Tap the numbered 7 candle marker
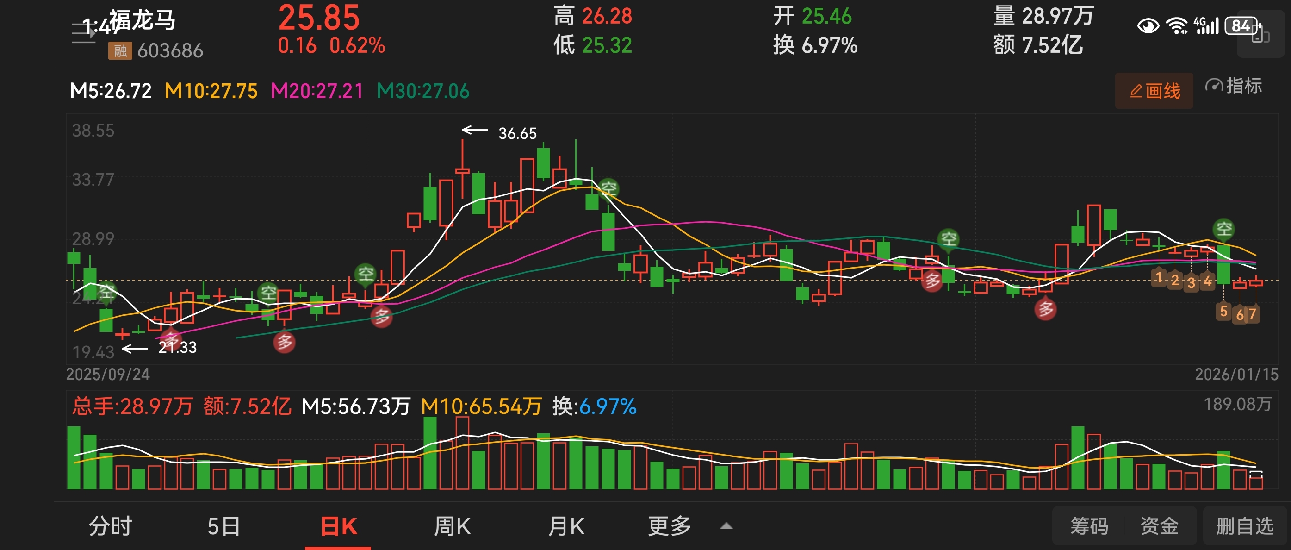 1253,314
